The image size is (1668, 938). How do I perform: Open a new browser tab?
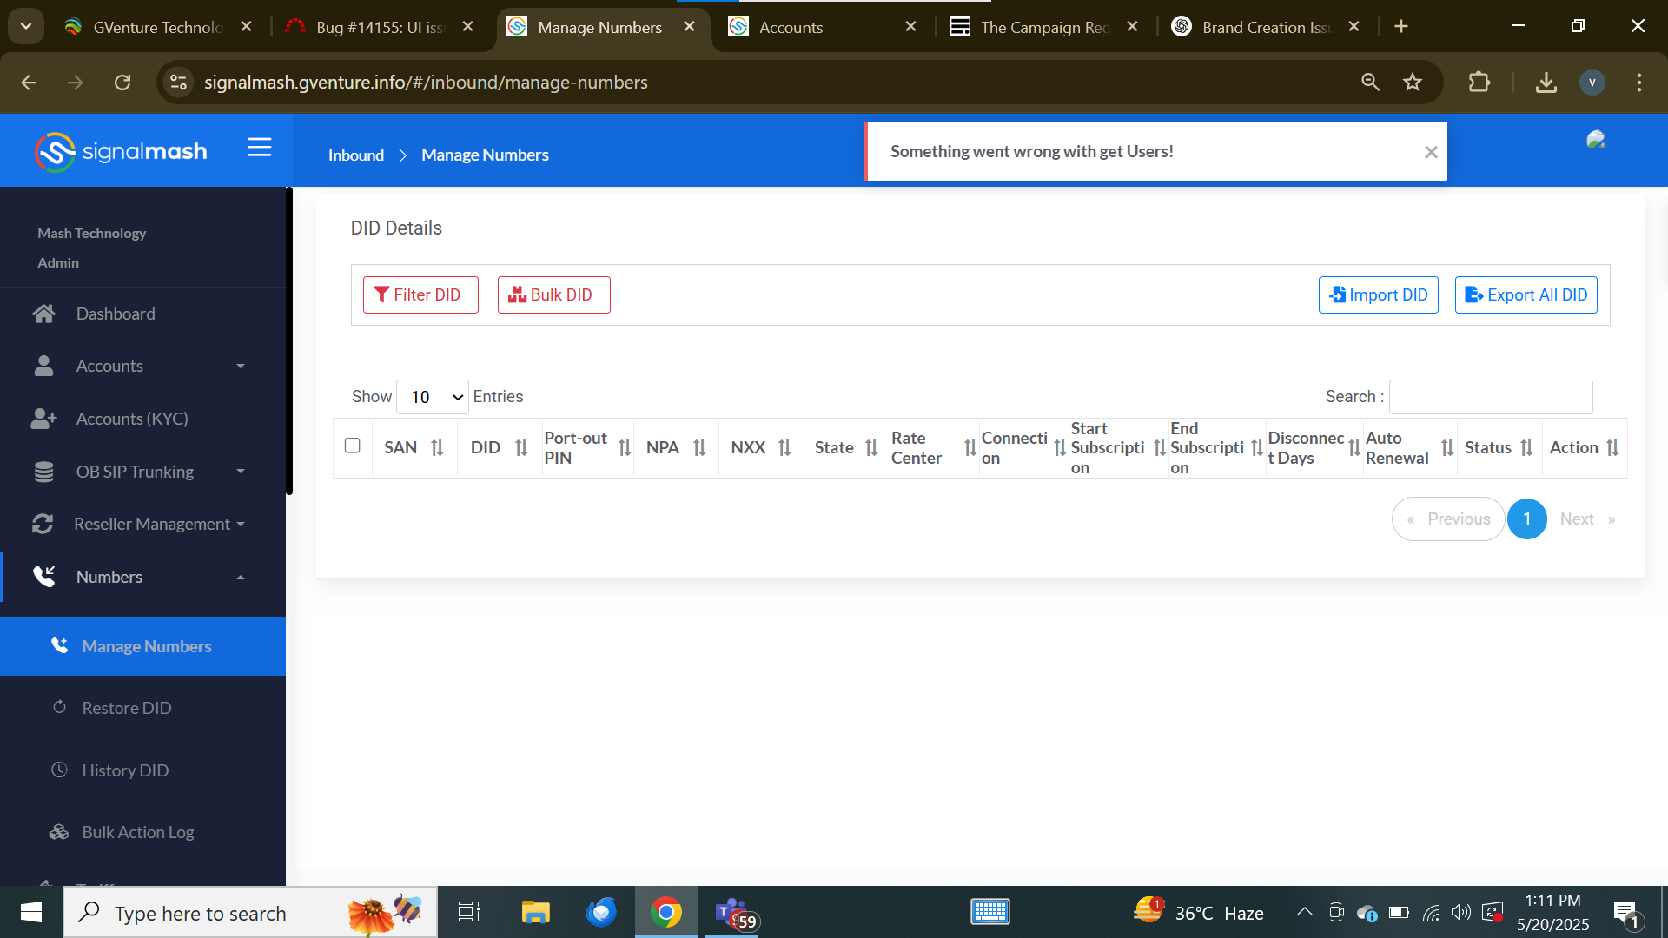point(1401,27)
